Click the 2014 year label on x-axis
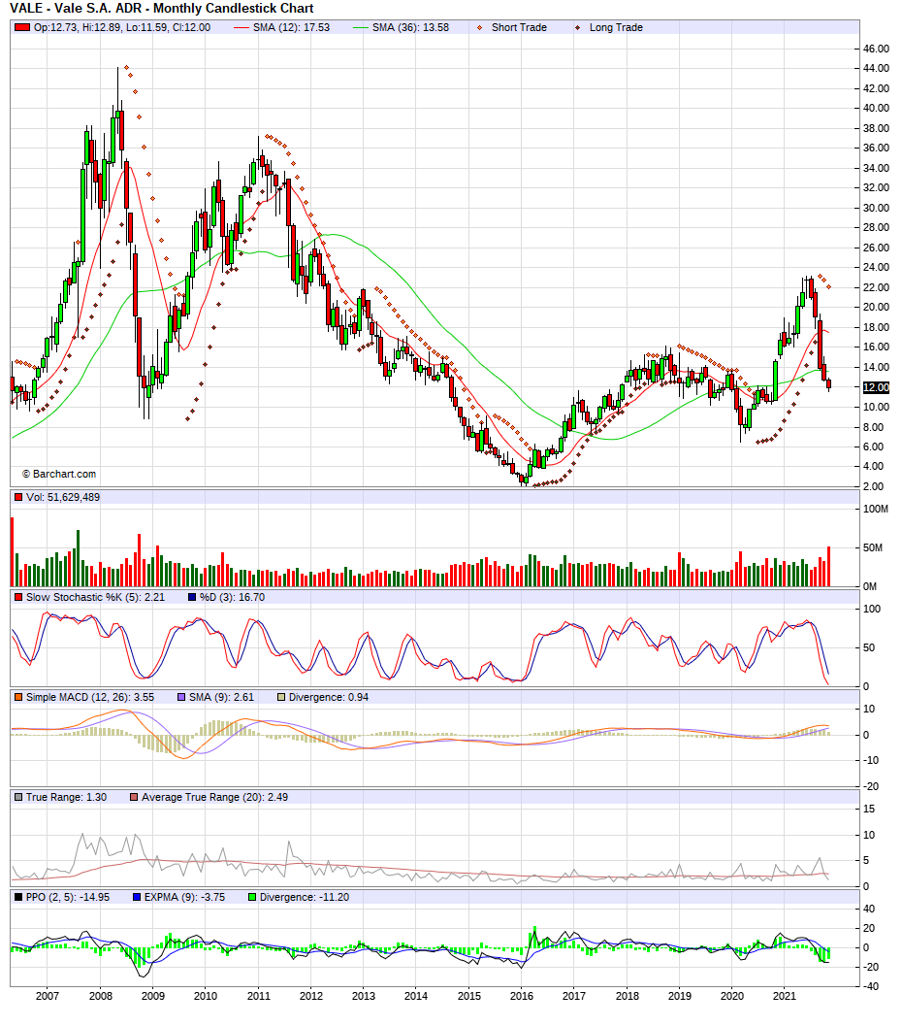Viewport: 902px width, 1026px height. point(416,996)
